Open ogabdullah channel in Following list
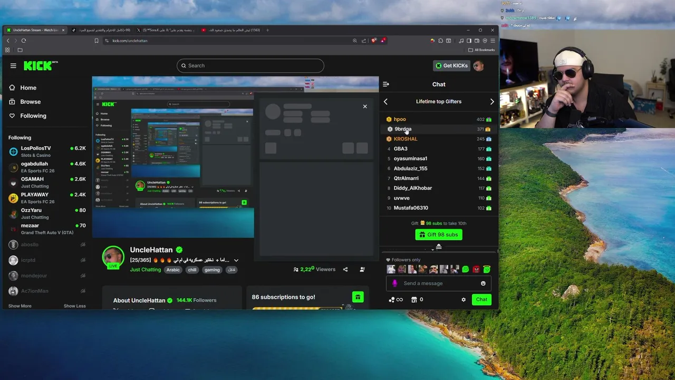Screen dimensions: 675x380 point(47,167)
